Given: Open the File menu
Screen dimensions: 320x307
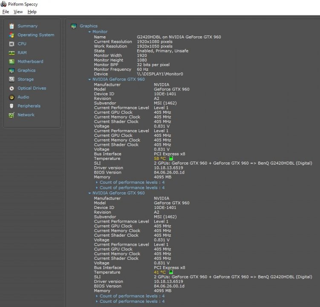Looking at the screenshot, I should pyautogui.click(x=6, y=12).
